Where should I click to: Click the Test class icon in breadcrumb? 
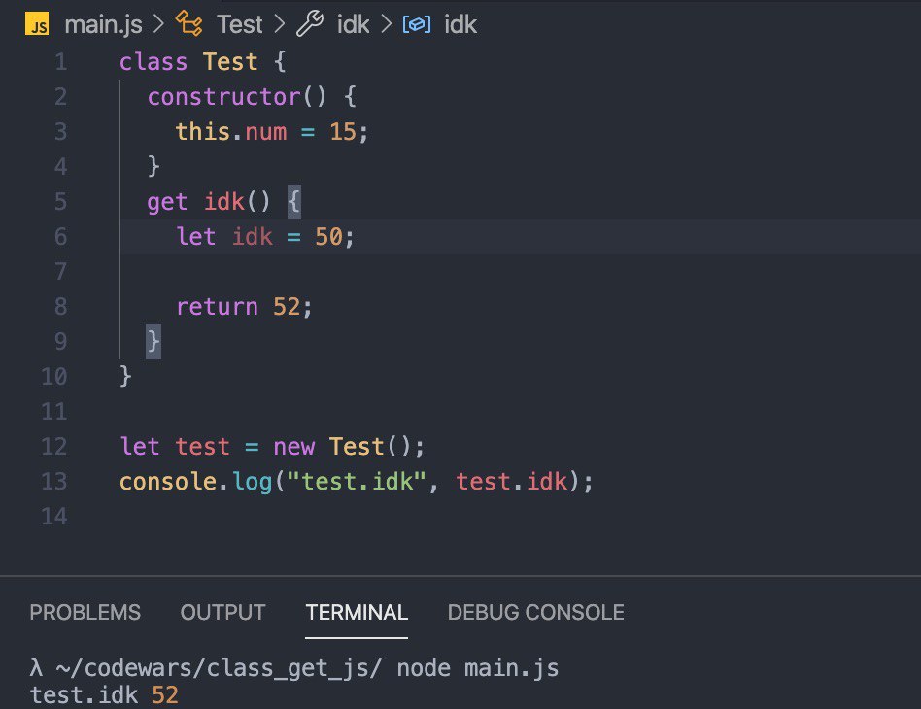click(x=189, y=24)
